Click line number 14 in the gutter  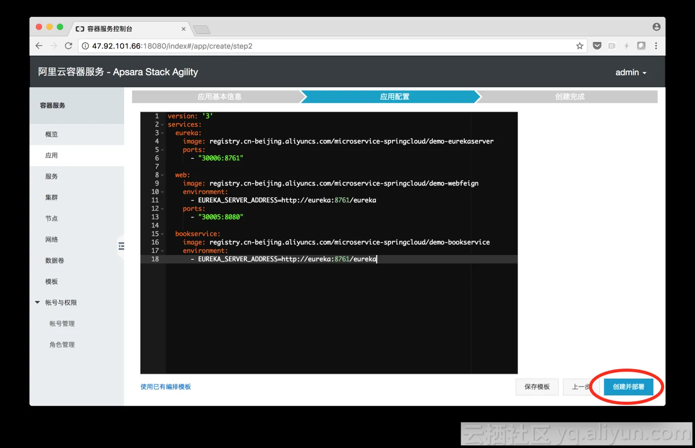click(155, 226)
